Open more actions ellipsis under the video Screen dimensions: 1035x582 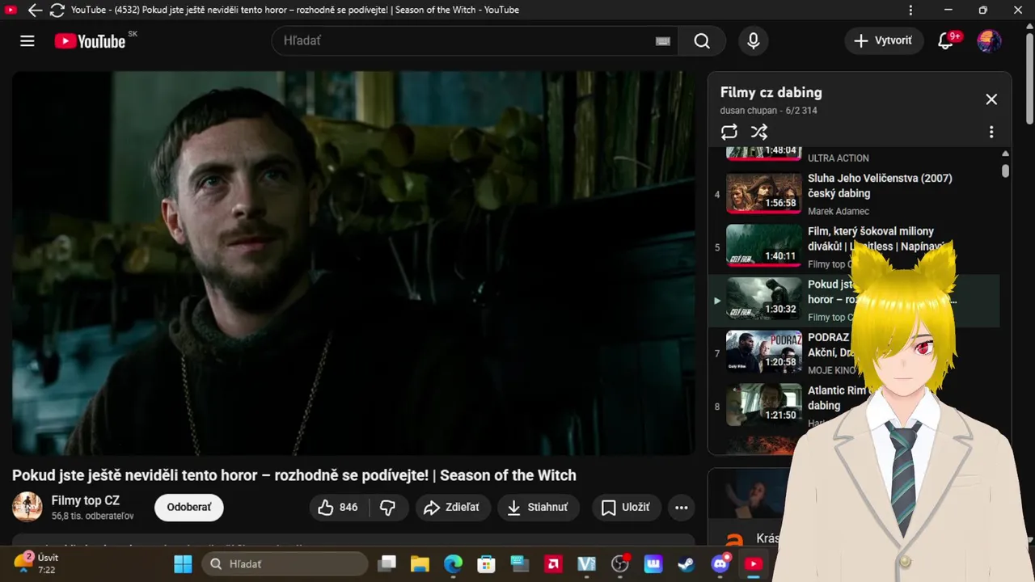(x=682, y=508)
